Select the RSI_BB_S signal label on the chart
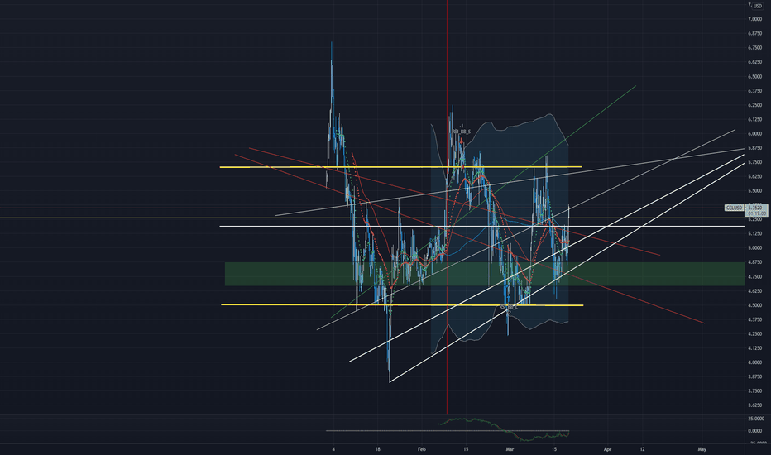 pos(462,132)
